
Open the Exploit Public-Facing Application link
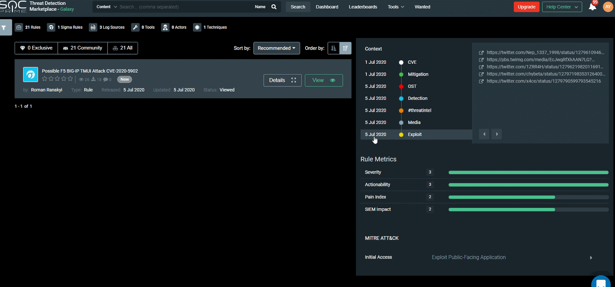click(469, 257)
